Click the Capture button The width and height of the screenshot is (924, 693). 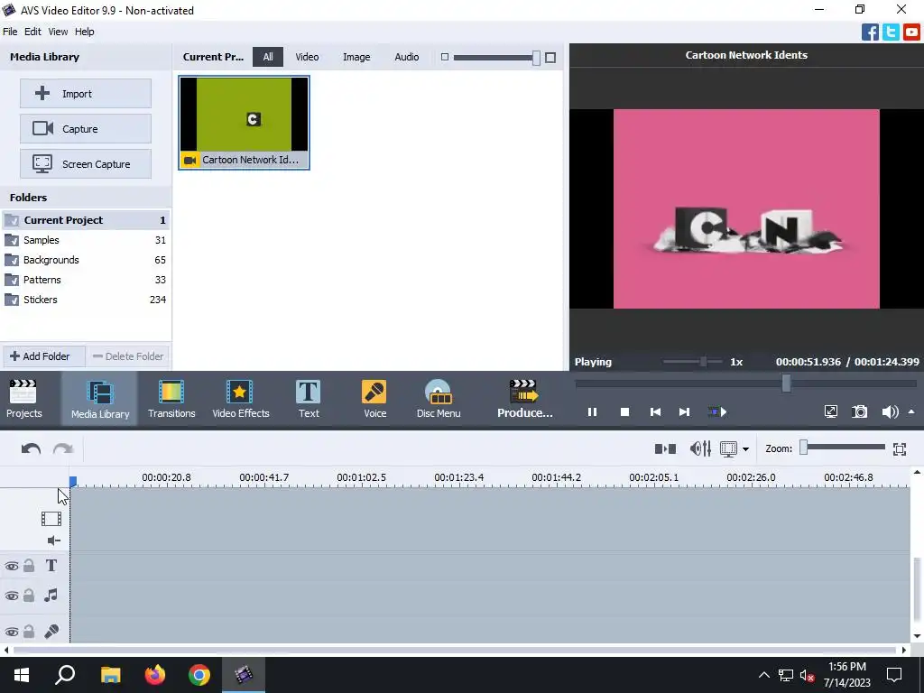[86, 128]
